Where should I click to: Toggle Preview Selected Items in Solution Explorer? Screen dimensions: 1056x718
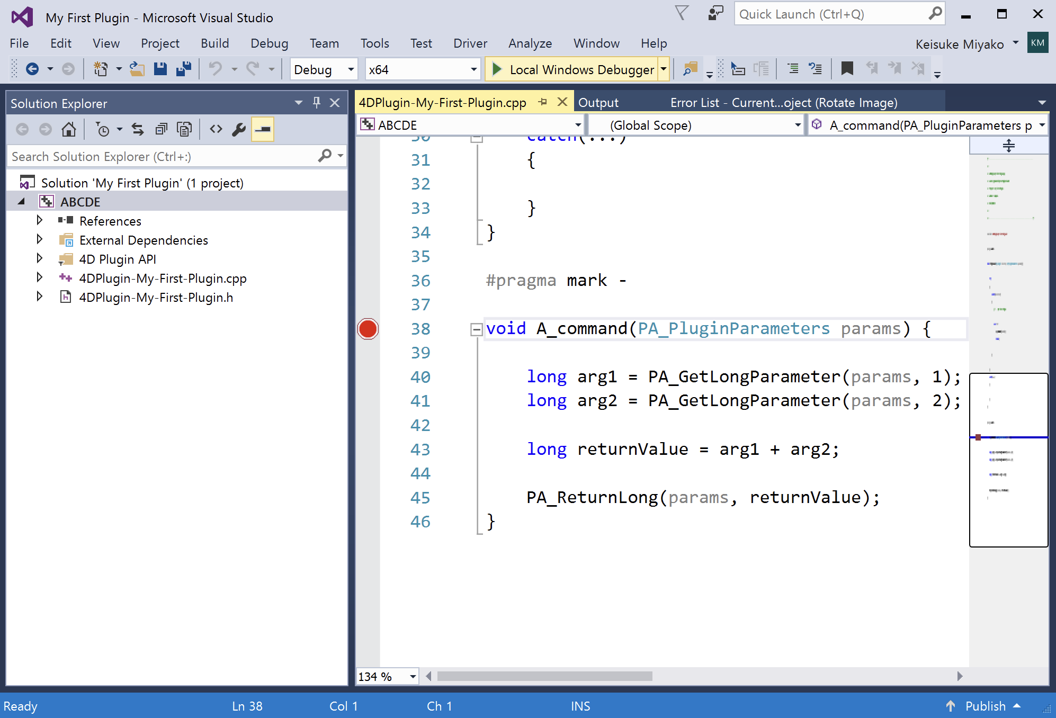(262, 129)
